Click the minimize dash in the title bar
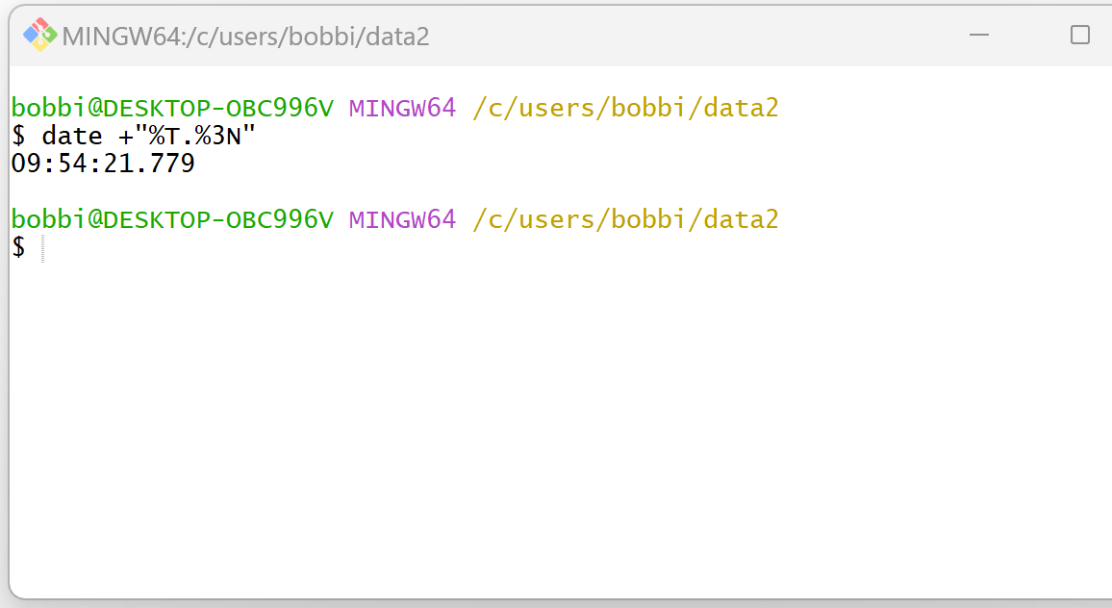This screenshot has height=608, width=1112. (979, 35)
